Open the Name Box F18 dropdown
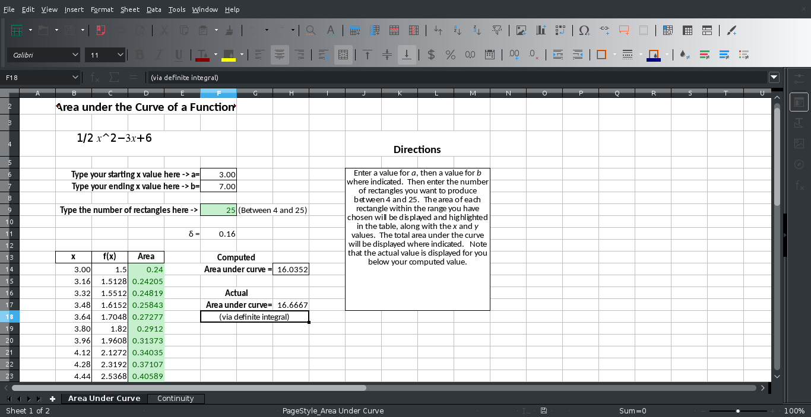This screenshot has height=417, width=811. pos(75,77)
